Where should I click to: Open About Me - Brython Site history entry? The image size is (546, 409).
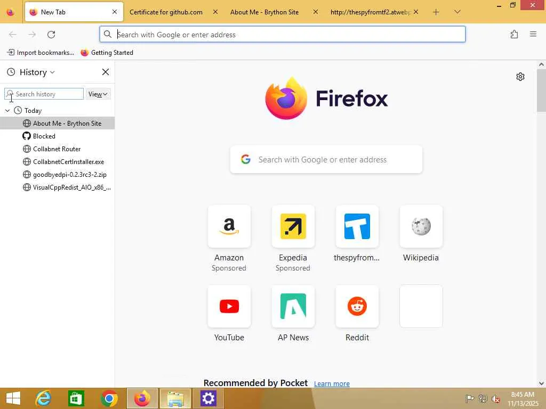[58, 124]
